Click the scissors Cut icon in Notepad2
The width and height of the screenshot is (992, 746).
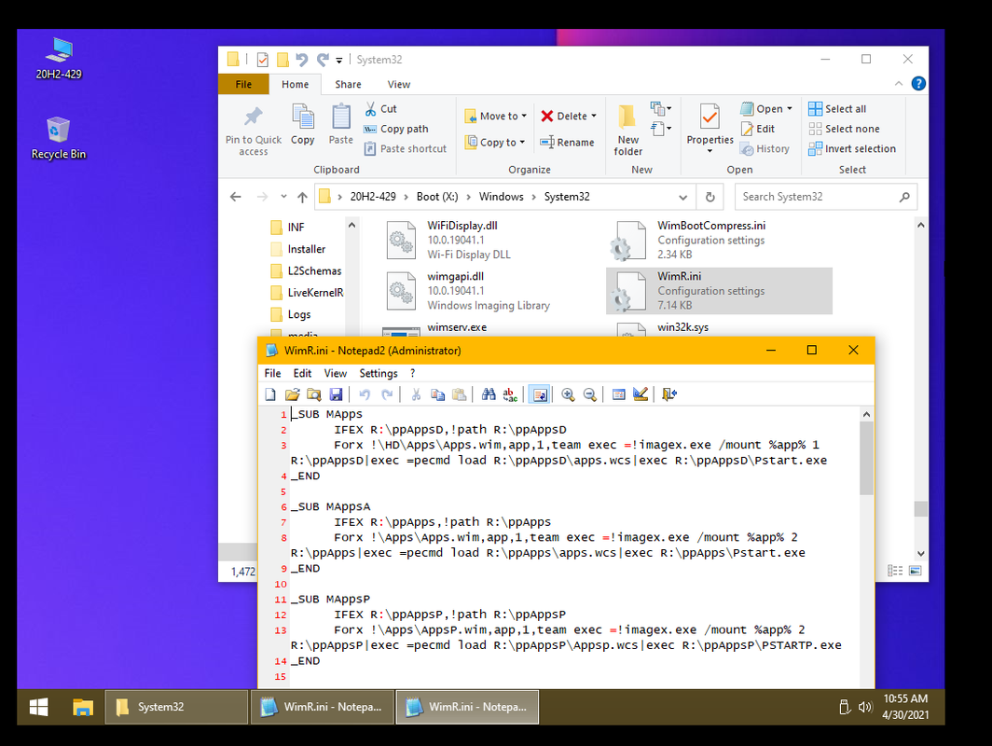[x=416, y=394]
